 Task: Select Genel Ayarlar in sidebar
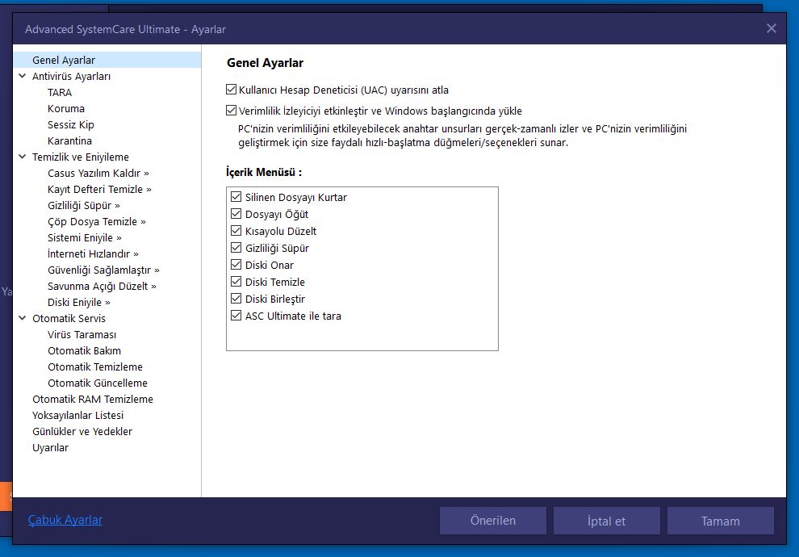(x=107, y=60)
